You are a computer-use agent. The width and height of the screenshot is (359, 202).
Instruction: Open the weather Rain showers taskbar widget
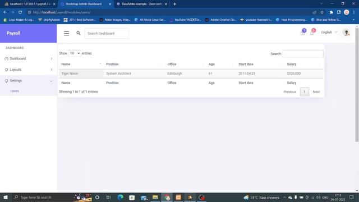pos(261,198)
